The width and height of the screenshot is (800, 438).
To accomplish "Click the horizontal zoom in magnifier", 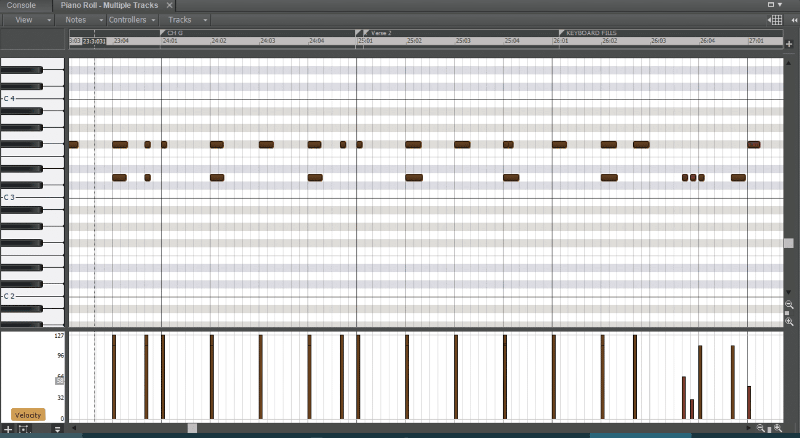I will 778,428.
